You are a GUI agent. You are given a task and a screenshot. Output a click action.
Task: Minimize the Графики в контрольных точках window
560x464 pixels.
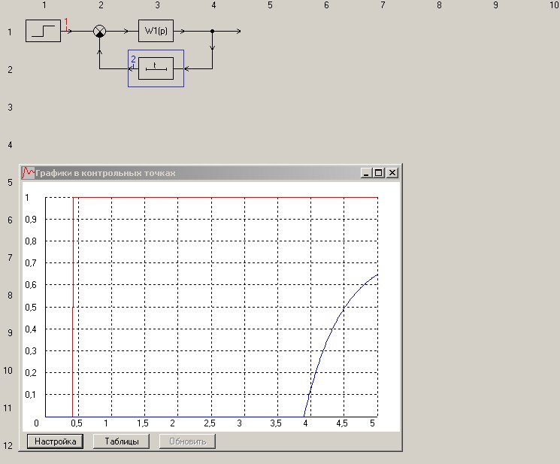366,173
